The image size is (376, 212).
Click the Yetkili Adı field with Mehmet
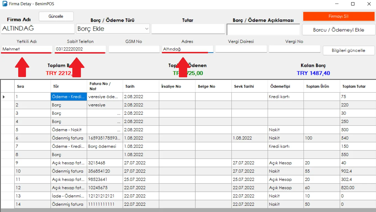click(x=27, y=49)
